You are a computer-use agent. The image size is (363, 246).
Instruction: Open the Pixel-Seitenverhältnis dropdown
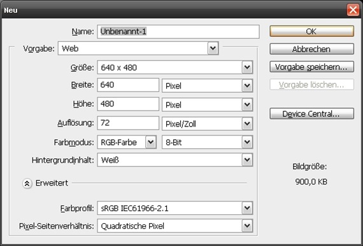point(174,226)
